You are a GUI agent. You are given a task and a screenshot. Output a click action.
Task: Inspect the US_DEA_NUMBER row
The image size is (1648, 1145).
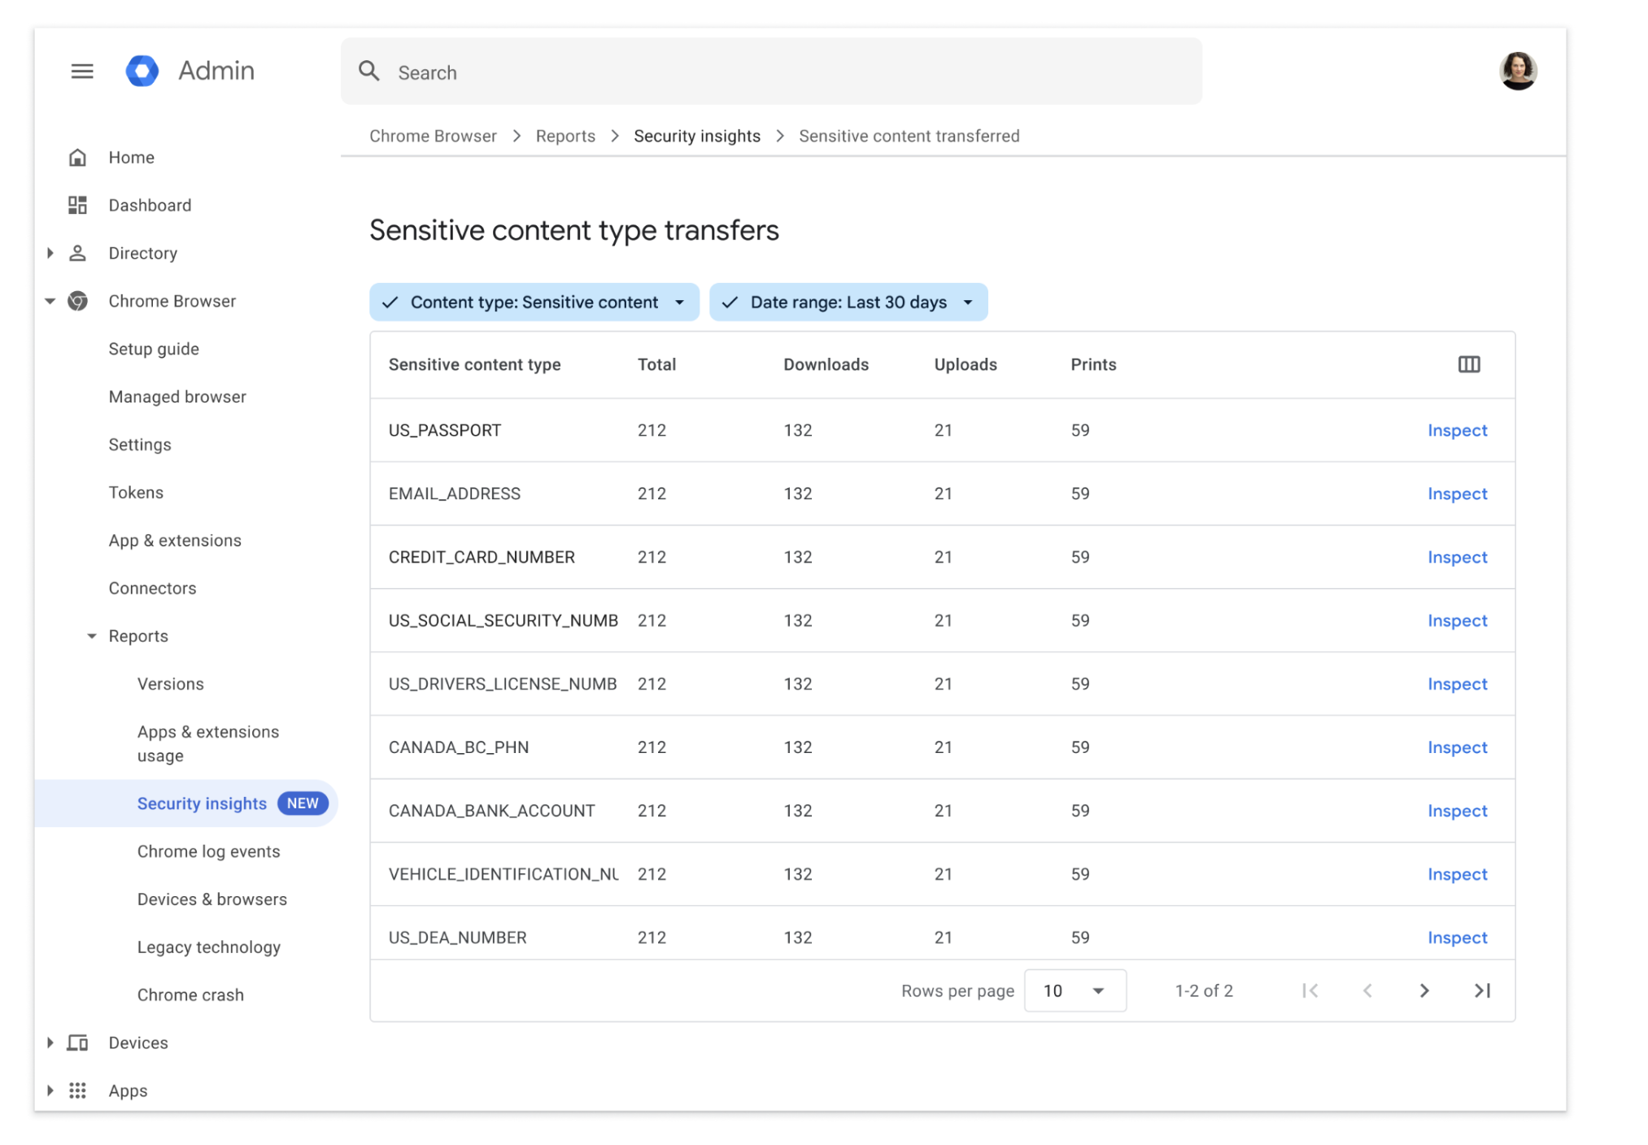(1457, 938)
